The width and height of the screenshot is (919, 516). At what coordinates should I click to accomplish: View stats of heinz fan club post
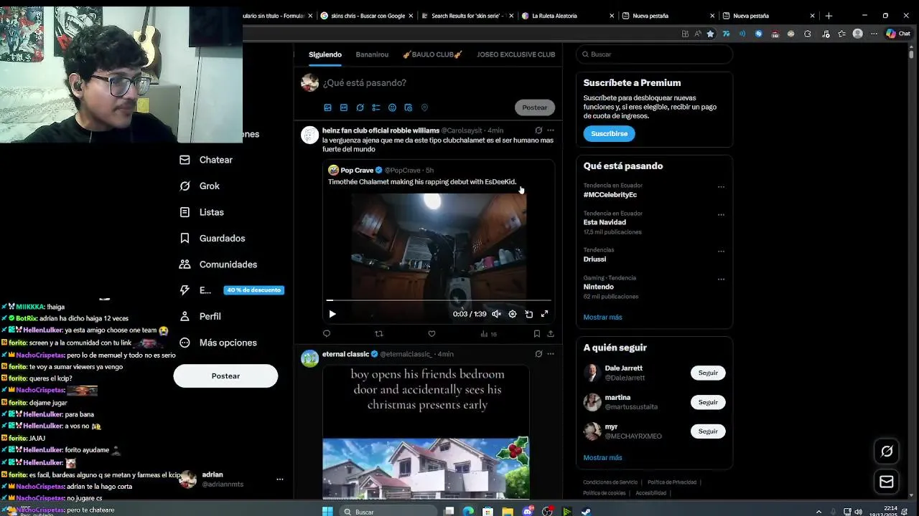tap(488, 333)
